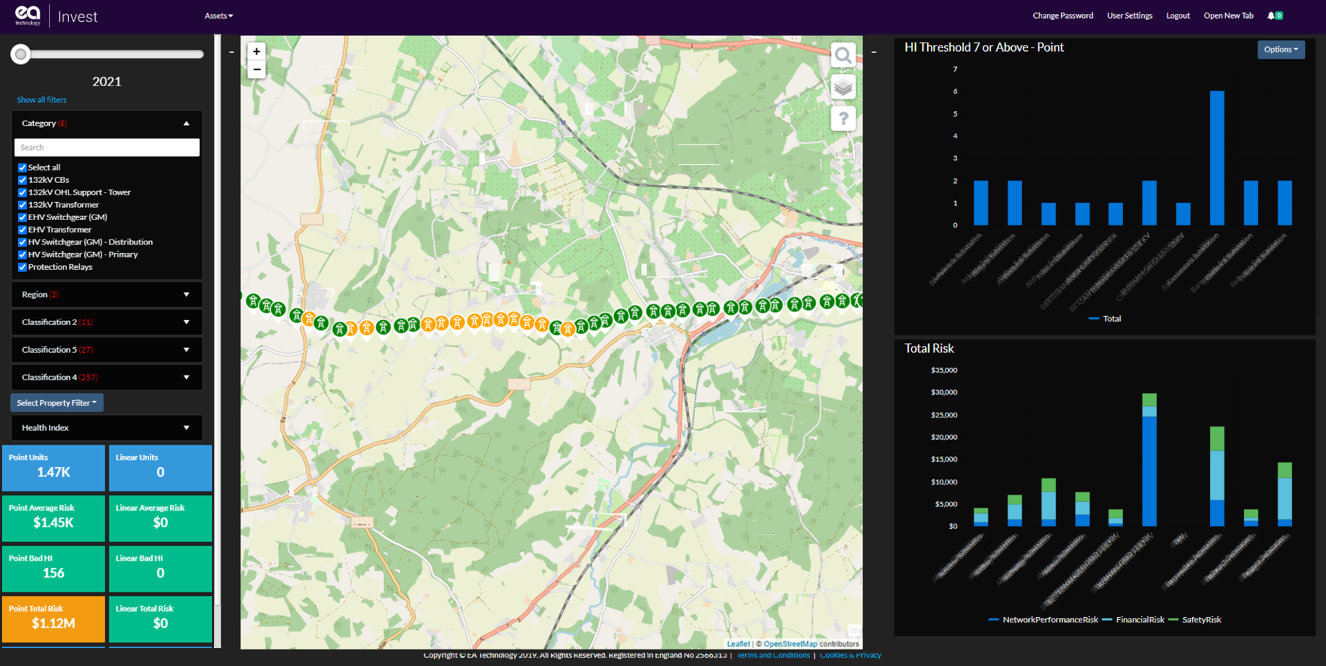Uncheck the Protection Relays checkbox

pyautogui.click(x=23, y=267)
